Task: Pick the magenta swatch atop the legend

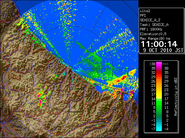Action: click(x=159, y=64)
